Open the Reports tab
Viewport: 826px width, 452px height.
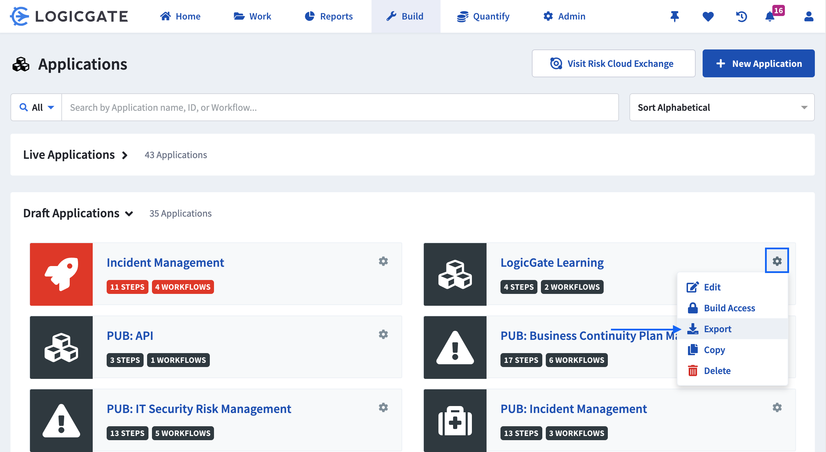coord(329,16)
